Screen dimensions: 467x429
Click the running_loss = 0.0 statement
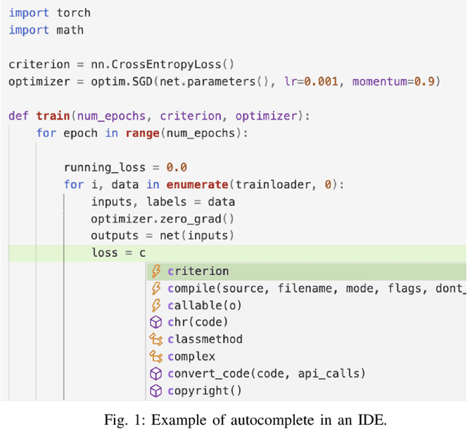tap(126, 167)
